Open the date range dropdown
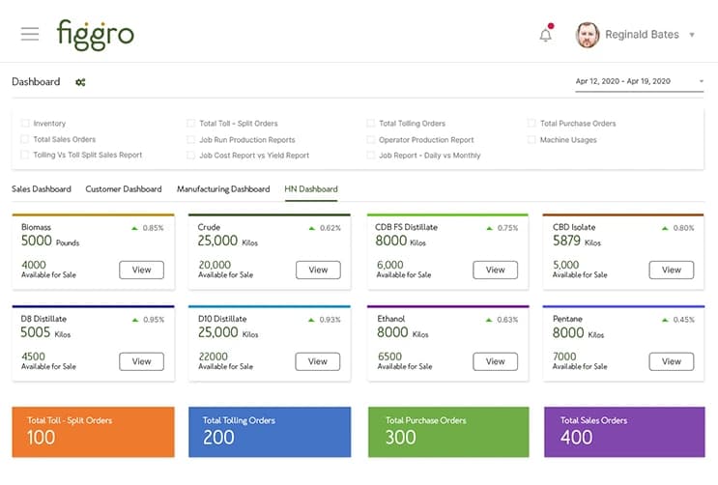 click(639, 81)
